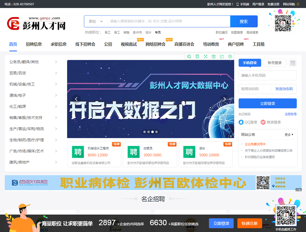Image resolution: width=306 pixels, height=232 pixels.
Task: Click 立即登录 button in bottom bar
Action: 221,223
